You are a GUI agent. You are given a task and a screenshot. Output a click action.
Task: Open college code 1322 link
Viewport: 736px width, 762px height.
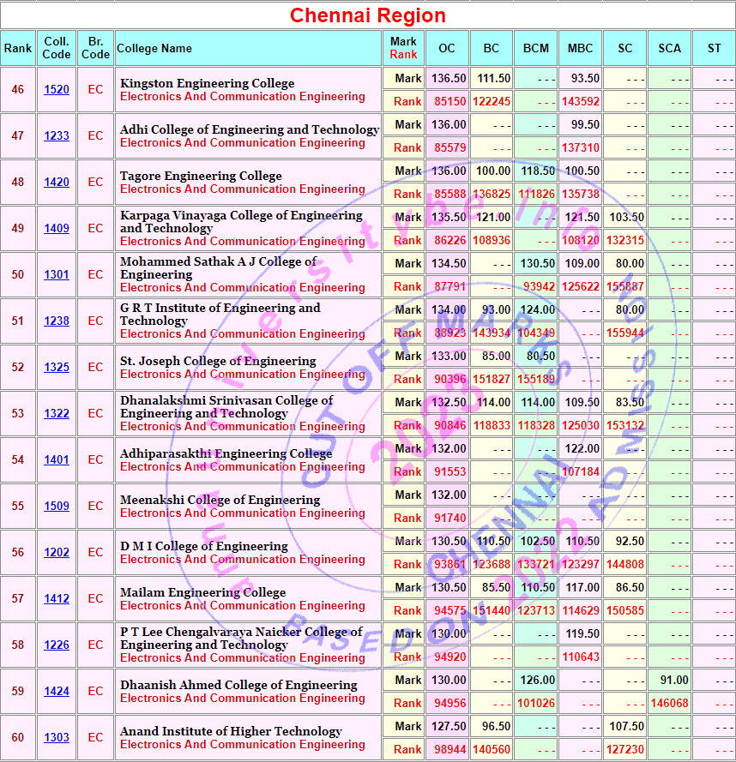coord(57,414)
